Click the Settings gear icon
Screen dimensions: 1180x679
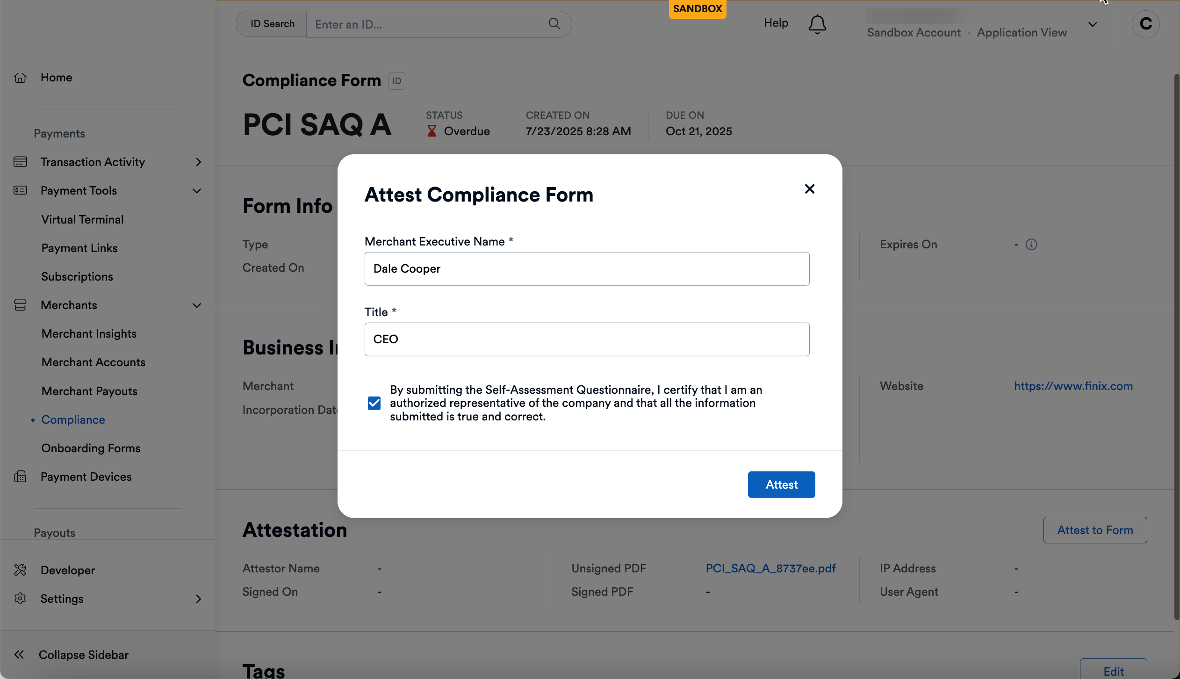(21, 599)
